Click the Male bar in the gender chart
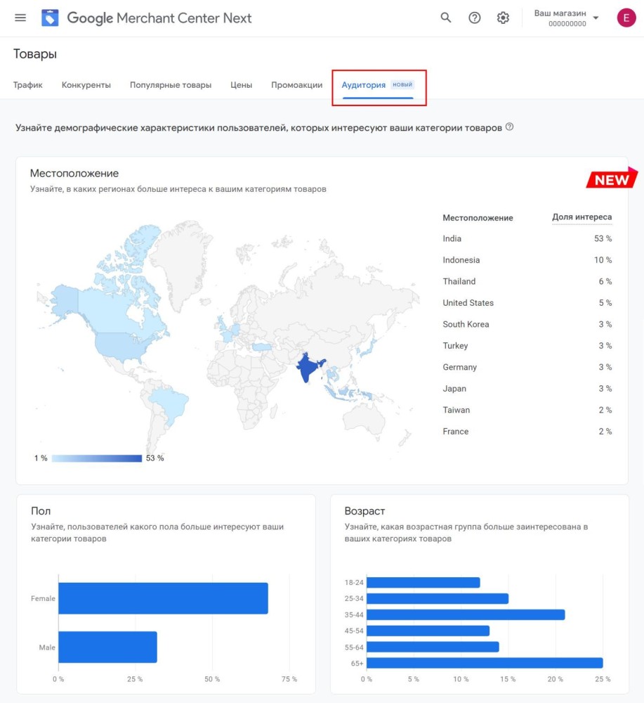This screenshot has width=644, height=703. pos(107,647)
